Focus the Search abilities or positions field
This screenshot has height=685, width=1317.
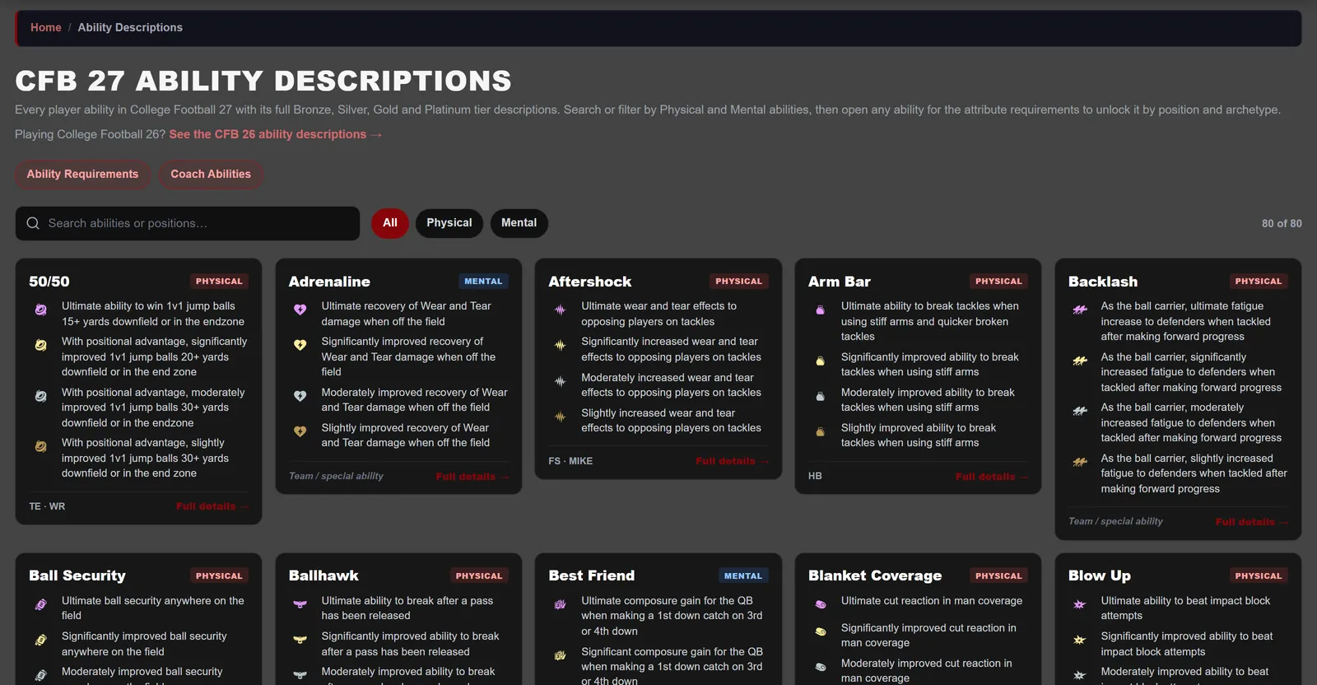pos(188,223)
